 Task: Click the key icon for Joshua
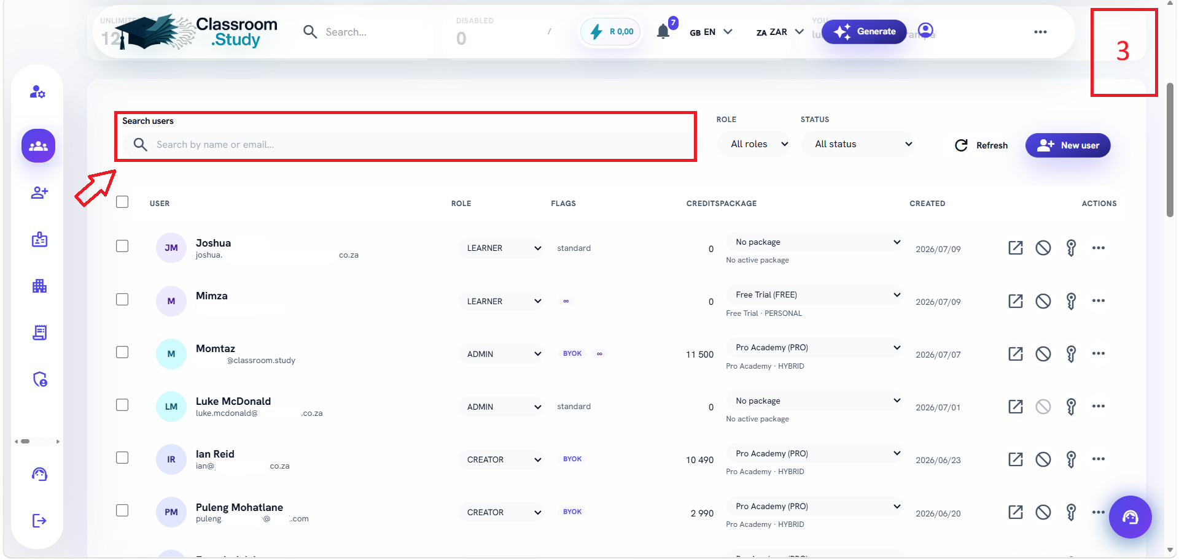1071,248
